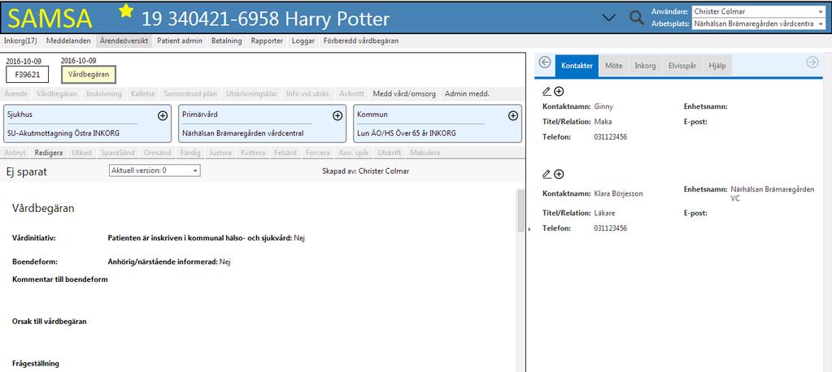Viewport: 832px width, 372px height.
Task: Click the Utkast action
Action: point(81,153)
